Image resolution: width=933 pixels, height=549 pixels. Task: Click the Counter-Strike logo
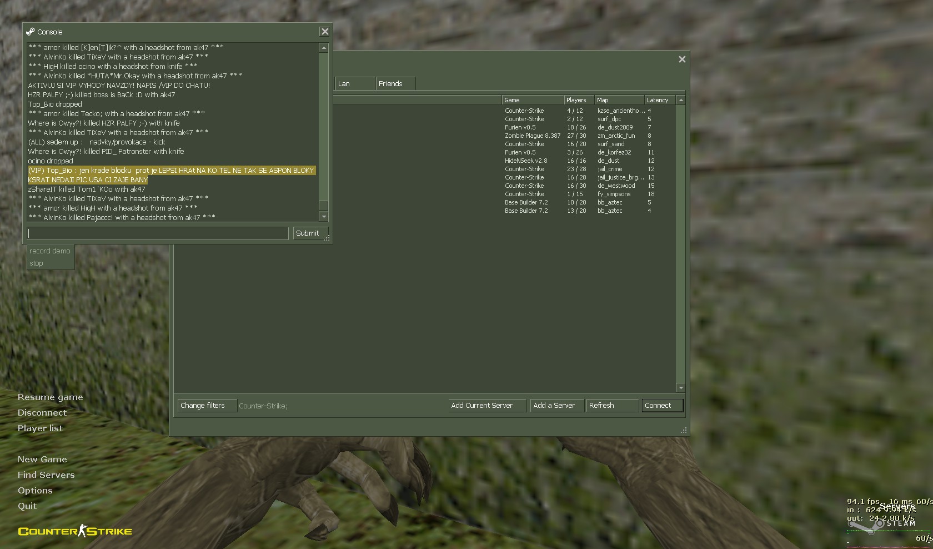tap(75, 531)
